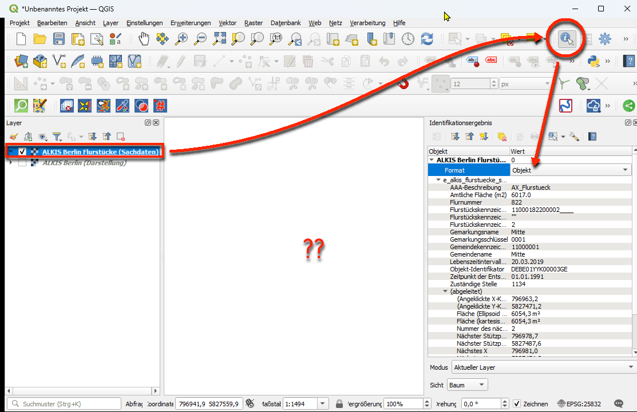Toggle the Zeichnen rendering checkbox

point(517,403)
